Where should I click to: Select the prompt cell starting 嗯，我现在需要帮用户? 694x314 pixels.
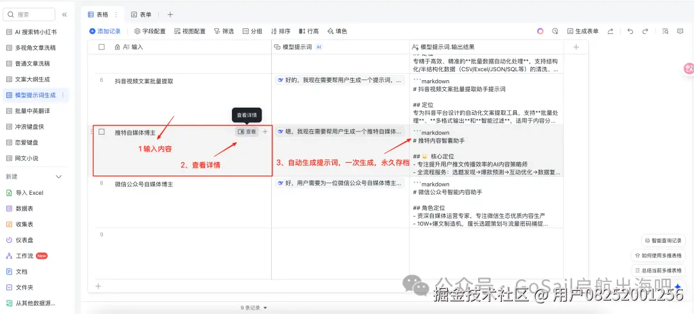tap(341, 131)
